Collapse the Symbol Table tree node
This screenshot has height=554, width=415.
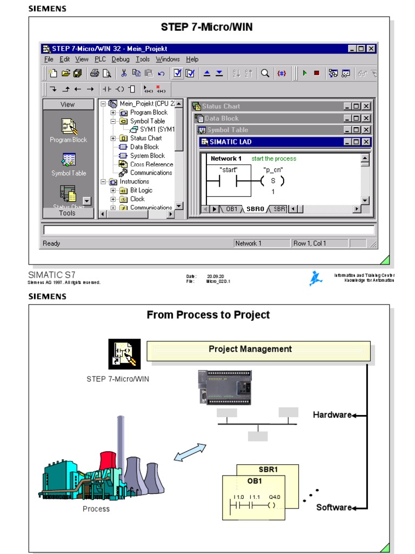coord(113,121)
